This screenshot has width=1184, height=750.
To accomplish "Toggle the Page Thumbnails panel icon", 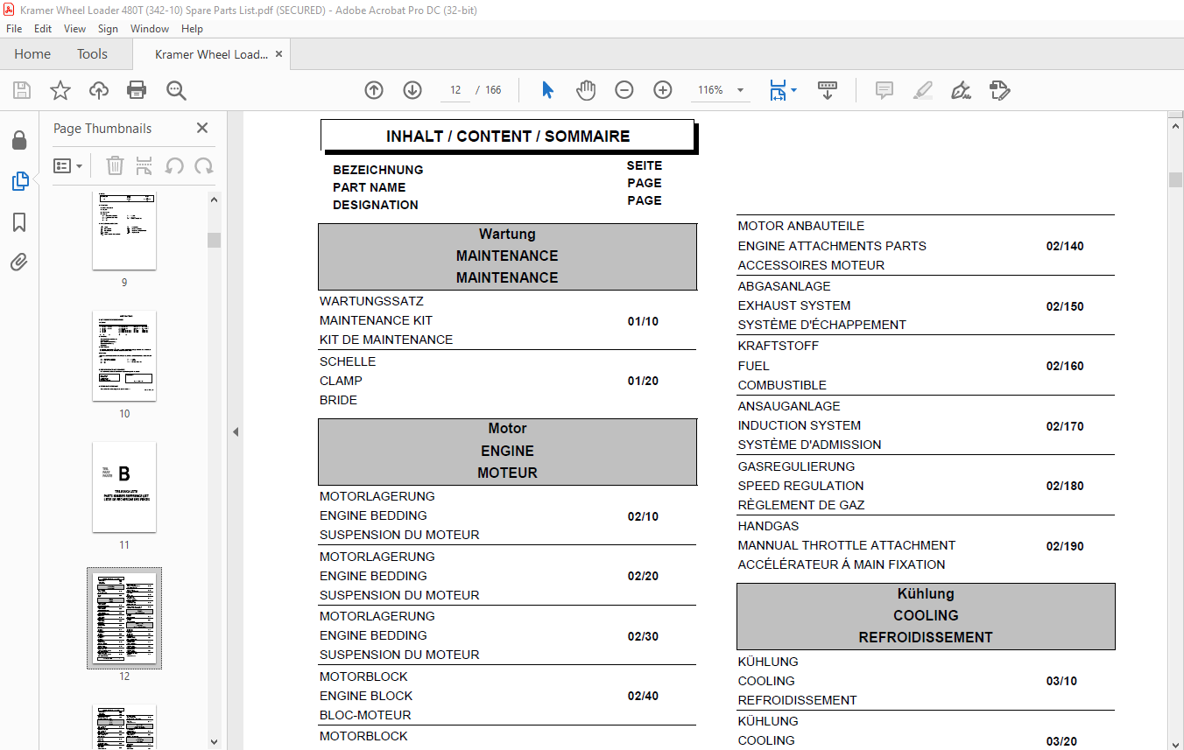I will (19, 181).
